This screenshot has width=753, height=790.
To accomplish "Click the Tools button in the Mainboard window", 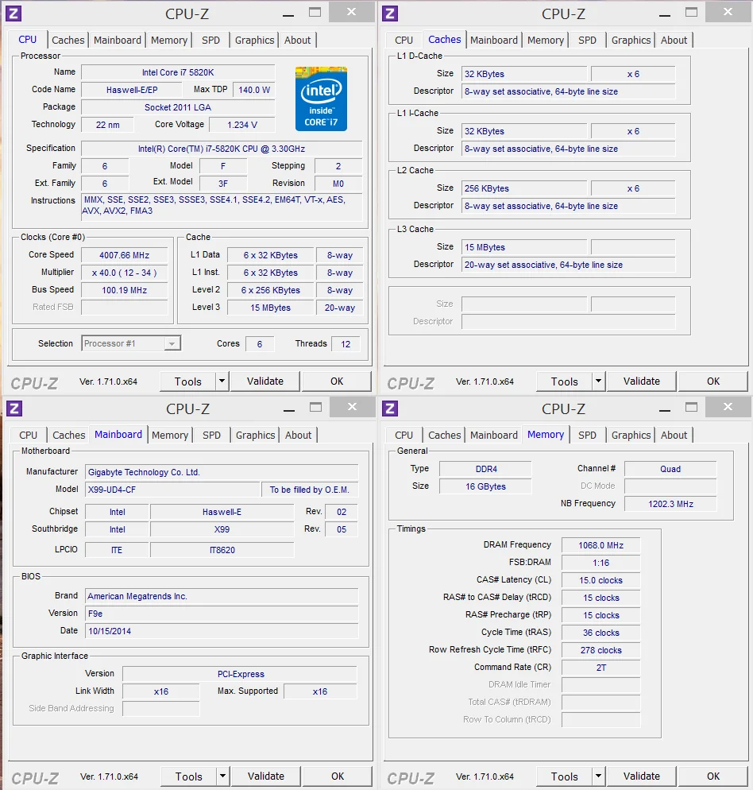I will tap(189, 776).
